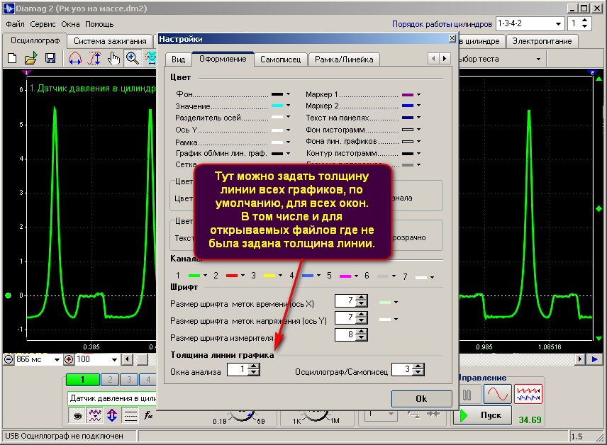607x445 pixels.
Task: Open X-axis label color dropdown
Action: click(396, 302)
